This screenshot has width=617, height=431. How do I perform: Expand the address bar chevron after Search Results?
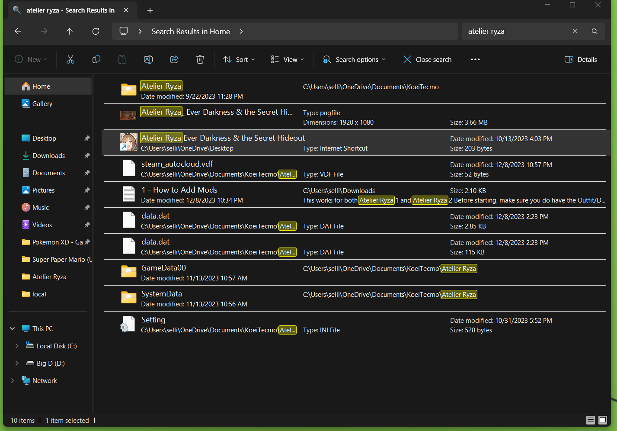[241, 31]
